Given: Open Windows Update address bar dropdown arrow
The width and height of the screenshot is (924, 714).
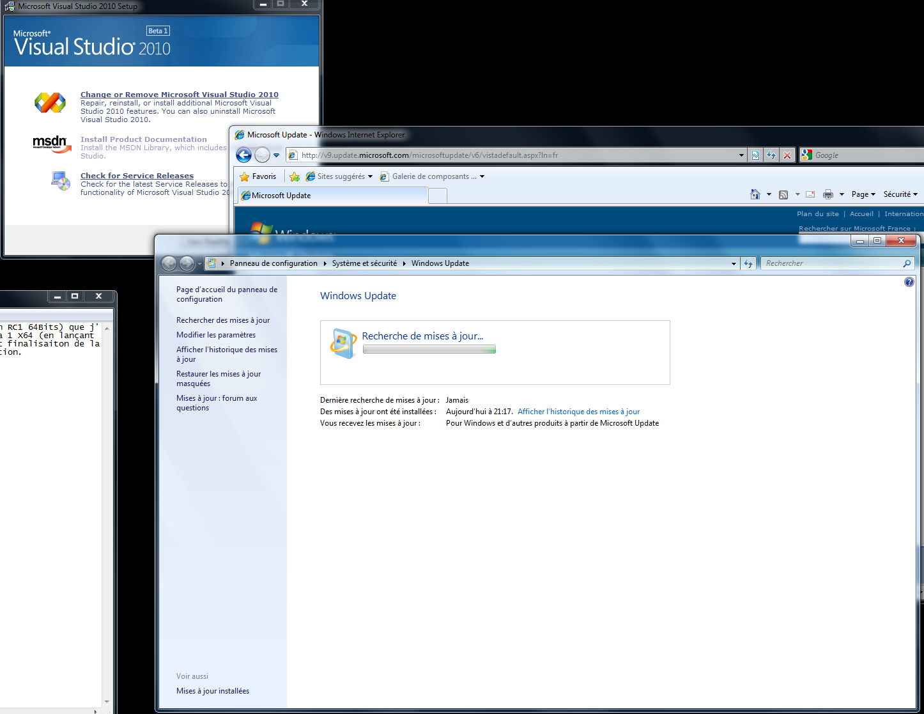Looking at the screenshot, I should pos(734,263).
